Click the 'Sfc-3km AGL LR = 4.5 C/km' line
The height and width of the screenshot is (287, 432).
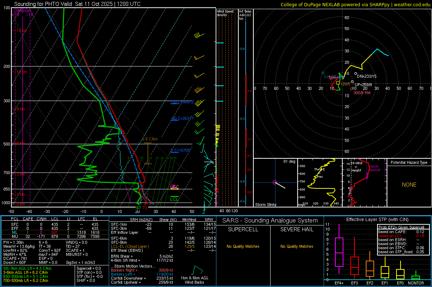coord(27,268)
